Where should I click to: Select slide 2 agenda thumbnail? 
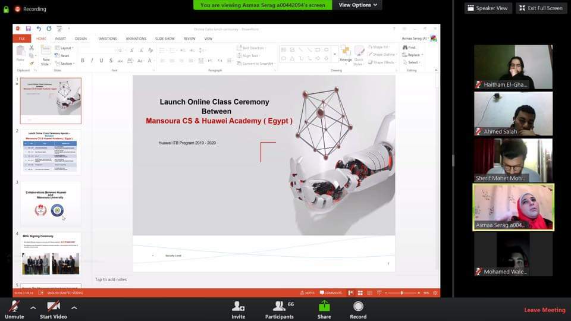51,152
